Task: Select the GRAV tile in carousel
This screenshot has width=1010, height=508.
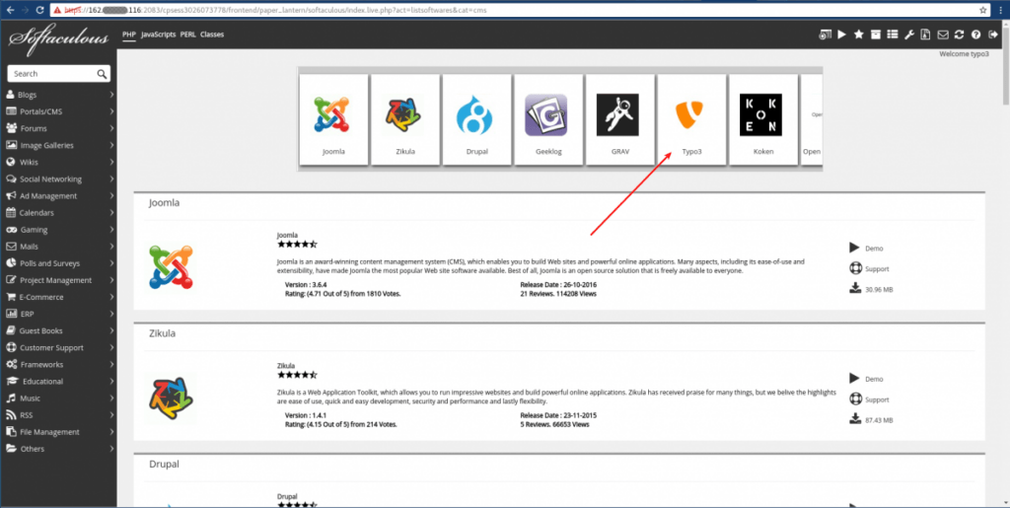Action: [x=619, y=119]
